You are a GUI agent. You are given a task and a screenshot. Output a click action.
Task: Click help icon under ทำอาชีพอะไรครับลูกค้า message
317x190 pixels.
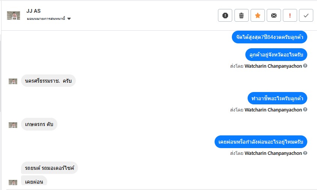coord(305,110)
